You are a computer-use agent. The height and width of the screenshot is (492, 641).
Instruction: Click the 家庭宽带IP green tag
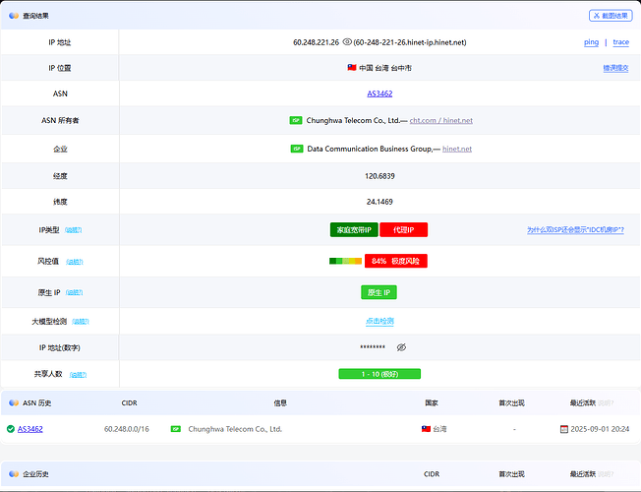[x=354, y=229]
